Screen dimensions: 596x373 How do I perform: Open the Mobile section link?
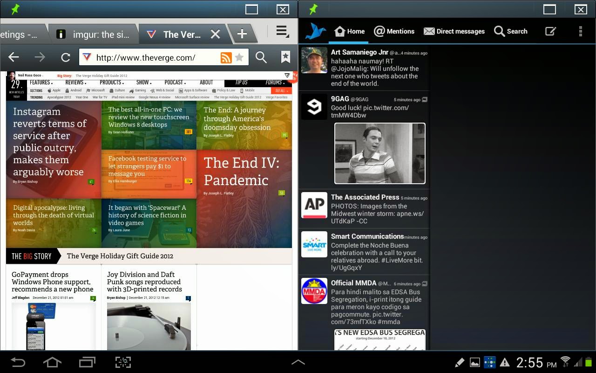[x=248, y=90]
